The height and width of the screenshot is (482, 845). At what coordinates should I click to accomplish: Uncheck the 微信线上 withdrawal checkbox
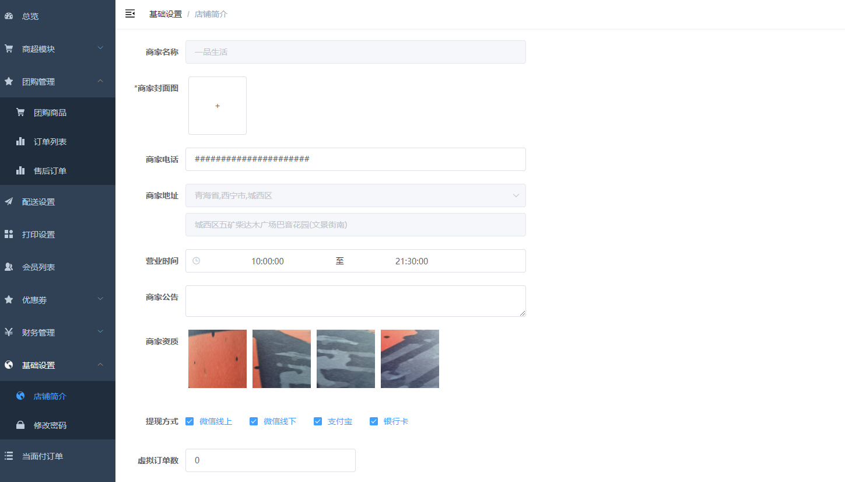(x=190, y=421)
